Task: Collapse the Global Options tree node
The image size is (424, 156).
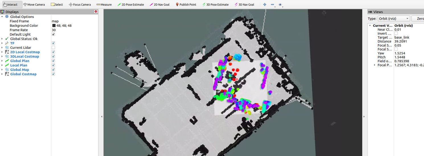Action: (x=2, y=17)
